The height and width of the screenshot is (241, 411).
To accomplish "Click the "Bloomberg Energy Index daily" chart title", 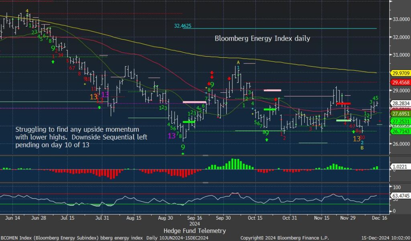I will click(x=262, y=39).
